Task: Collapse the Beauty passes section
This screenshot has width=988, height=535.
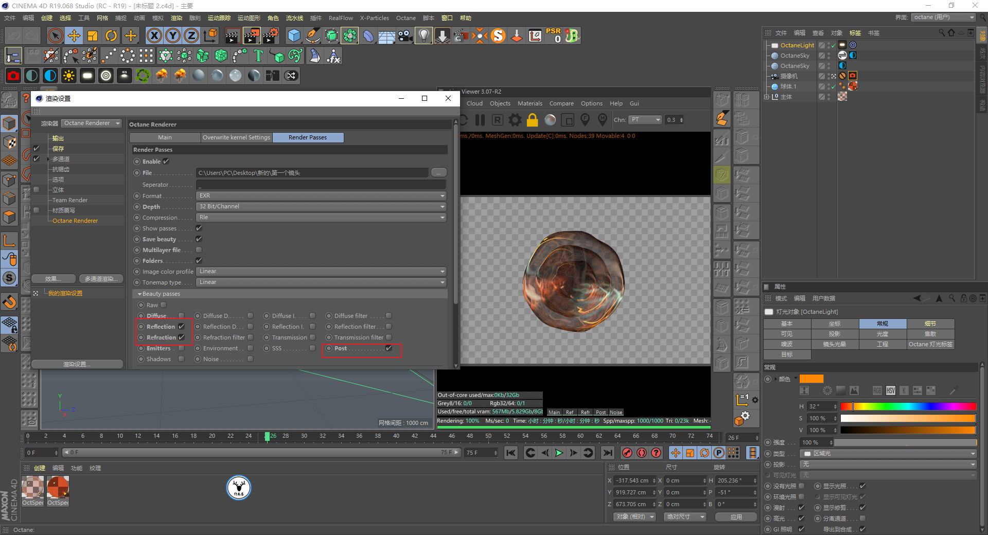Action: pyautogui.click(x=139, y=294)
